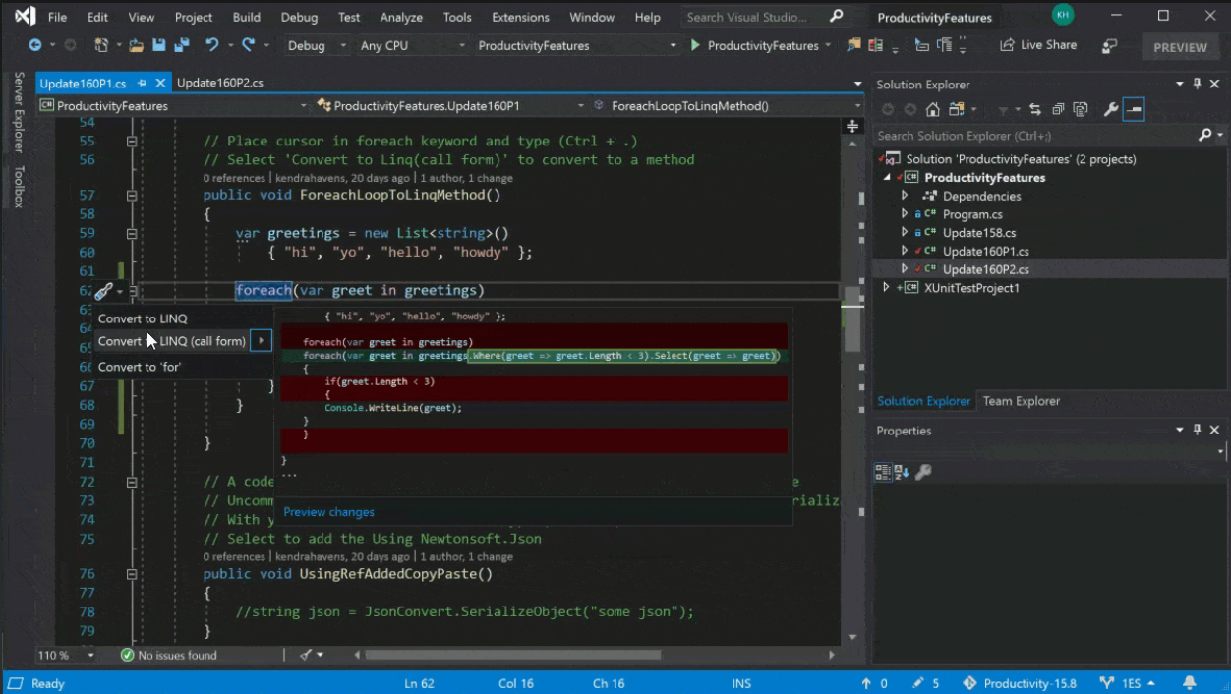Click the Open File folder icon
Screen dimensions: 1231x694
pyautogui.click(x=136, y=45)
